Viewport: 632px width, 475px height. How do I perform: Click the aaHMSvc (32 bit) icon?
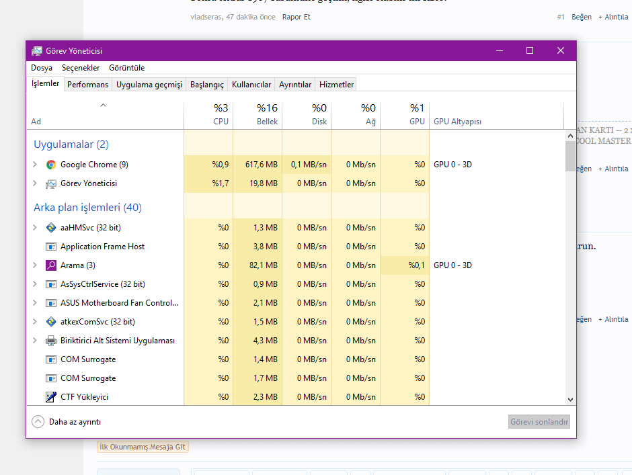[x=51, y=228]
